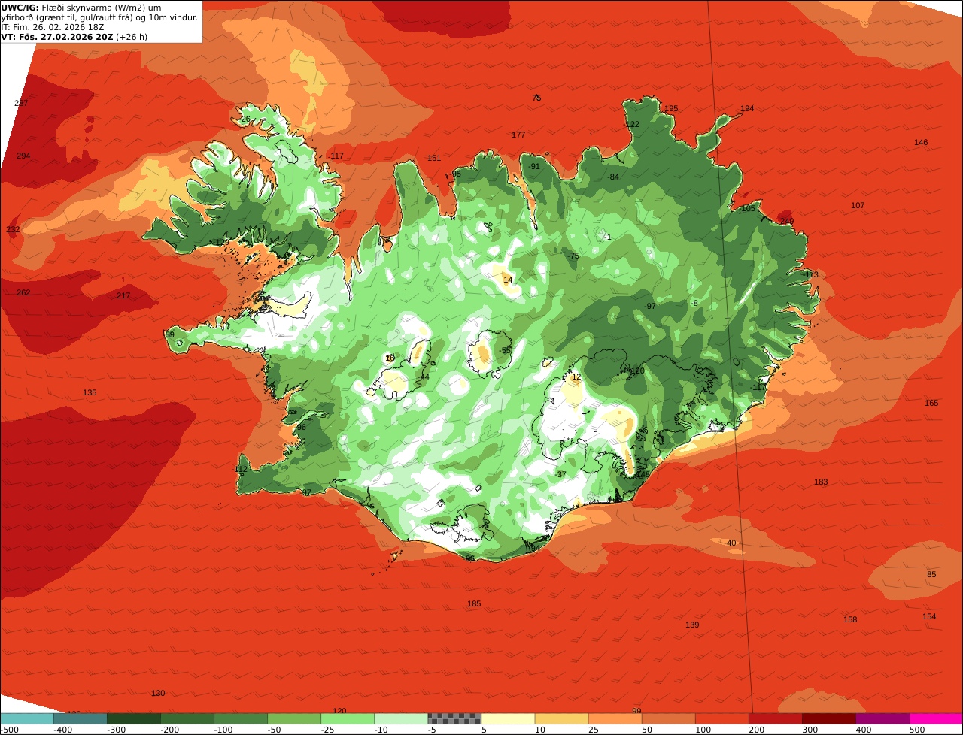This screenshot has width=963, height=735.
Task: Pick the pale yellow swatch between 5 and 10
Action: (508, 718)
